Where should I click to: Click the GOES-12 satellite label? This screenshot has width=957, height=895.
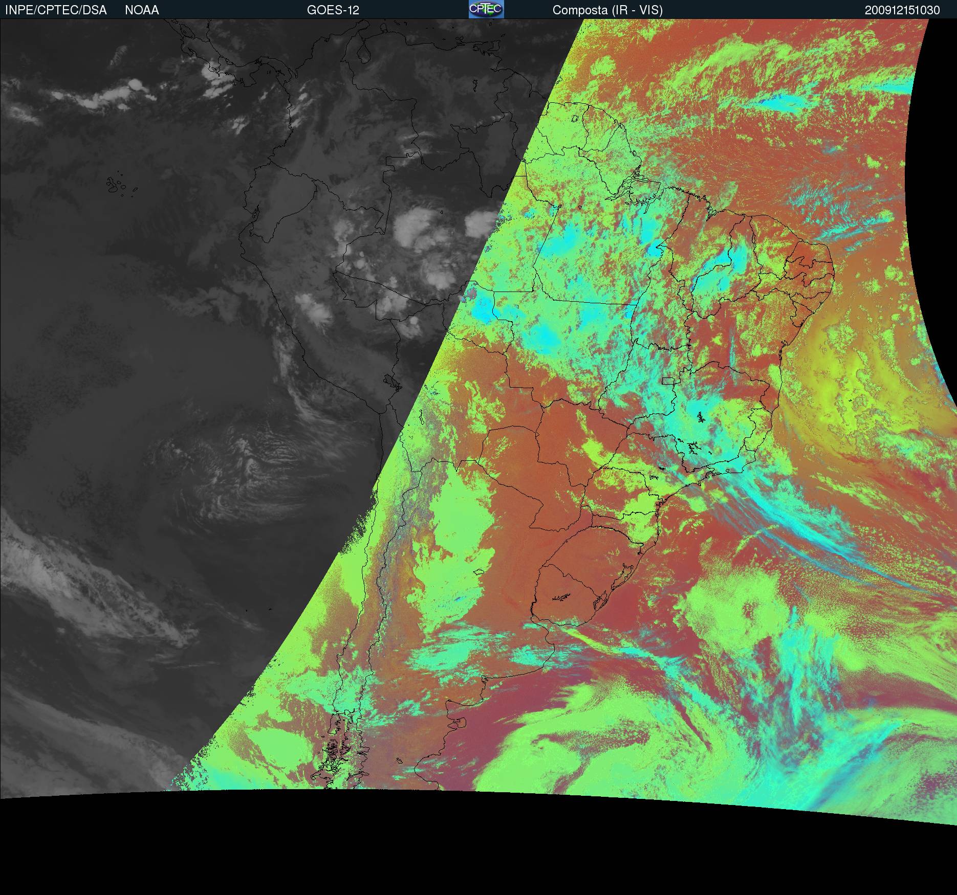pos(333,10)
